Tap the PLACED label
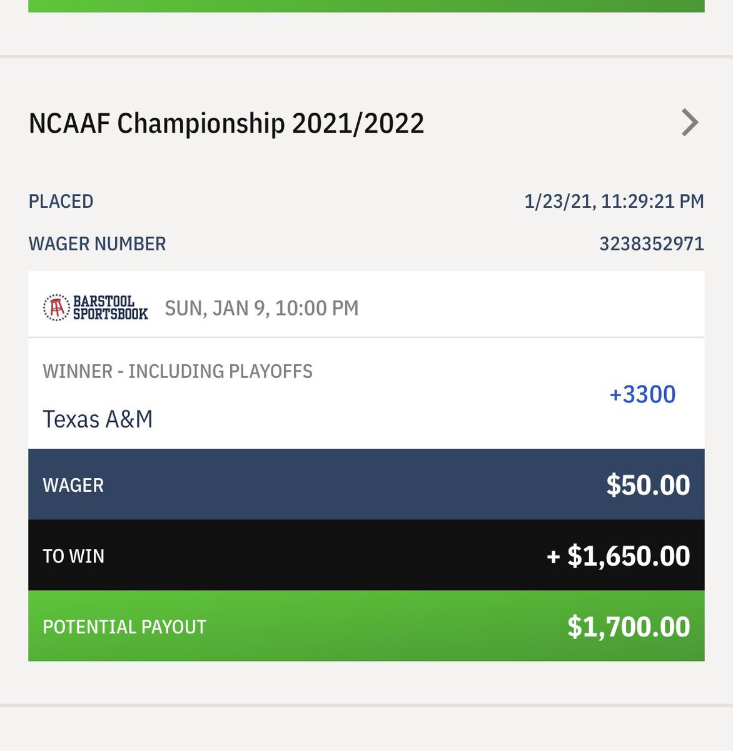 click(x=61, y=202)
